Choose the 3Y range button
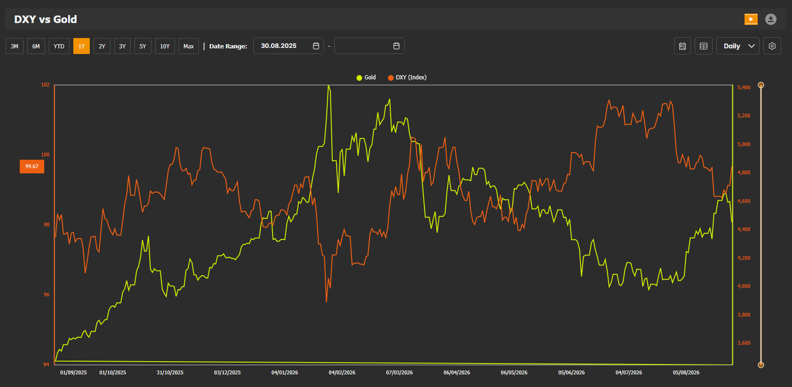This screenshot has width=792, height=387. click(x=122, y=46)
